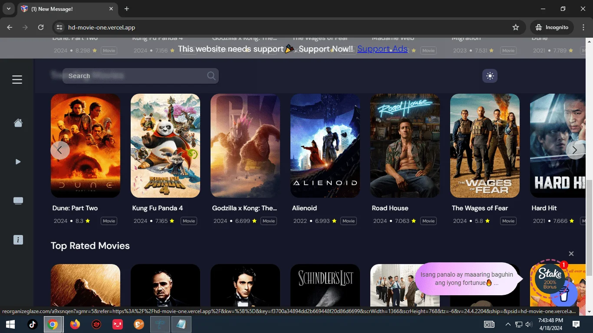Go to Home via sidebar house icon
This screenshot has width=593, height=333.
(x=18, y=123)
